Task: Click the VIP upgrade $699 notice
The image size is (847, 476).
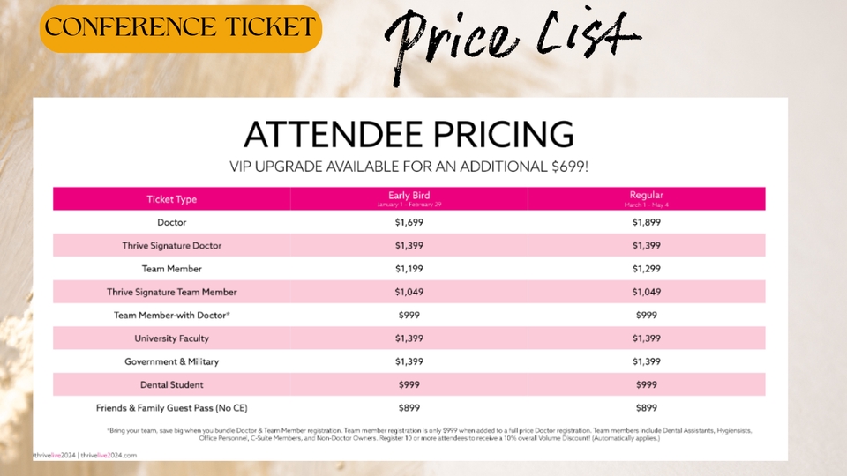Action: click(x=409, y=166)
